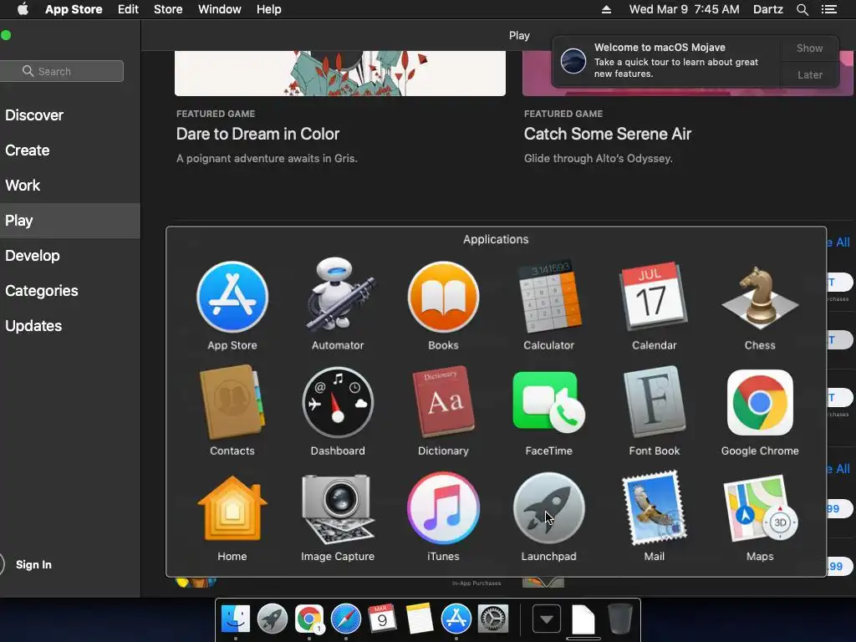856x642 pixels.
Task: Open the Trash in the Dock
Action: click(620, 619)
